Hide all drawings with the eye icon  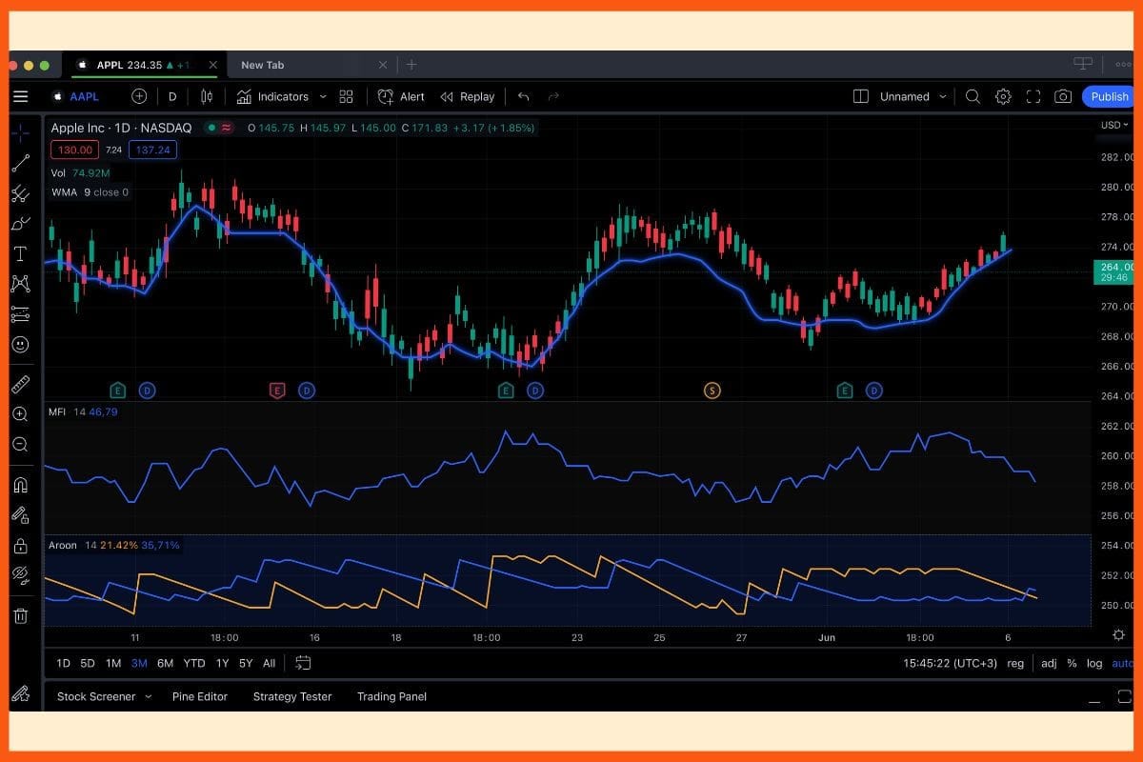[x=20, y=575]
